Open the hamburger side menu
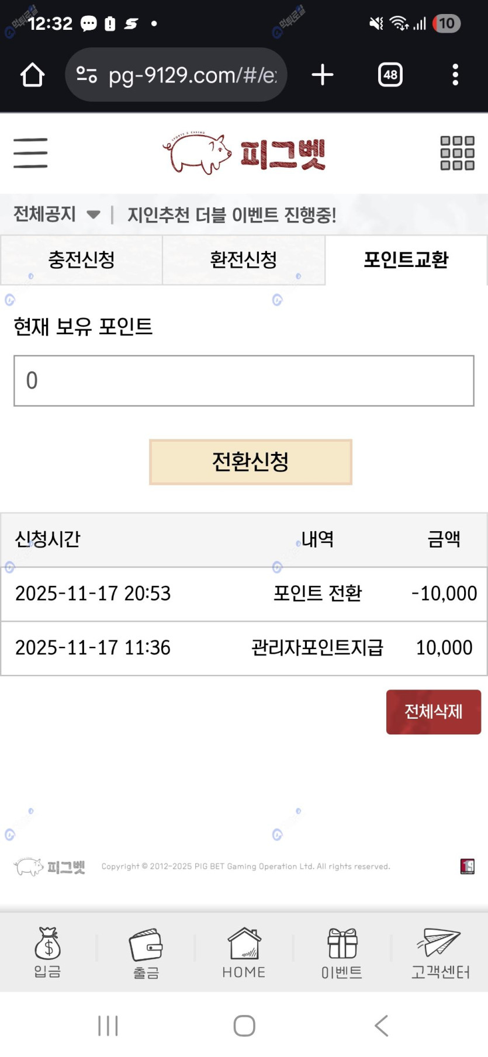Image resolution: width=488 pixels, height=1057 pixels. click(x=30, y=153)
